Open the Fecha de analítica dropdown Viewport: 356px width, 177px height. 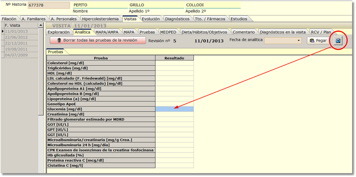pyautogui.click(x=298, y=41)
